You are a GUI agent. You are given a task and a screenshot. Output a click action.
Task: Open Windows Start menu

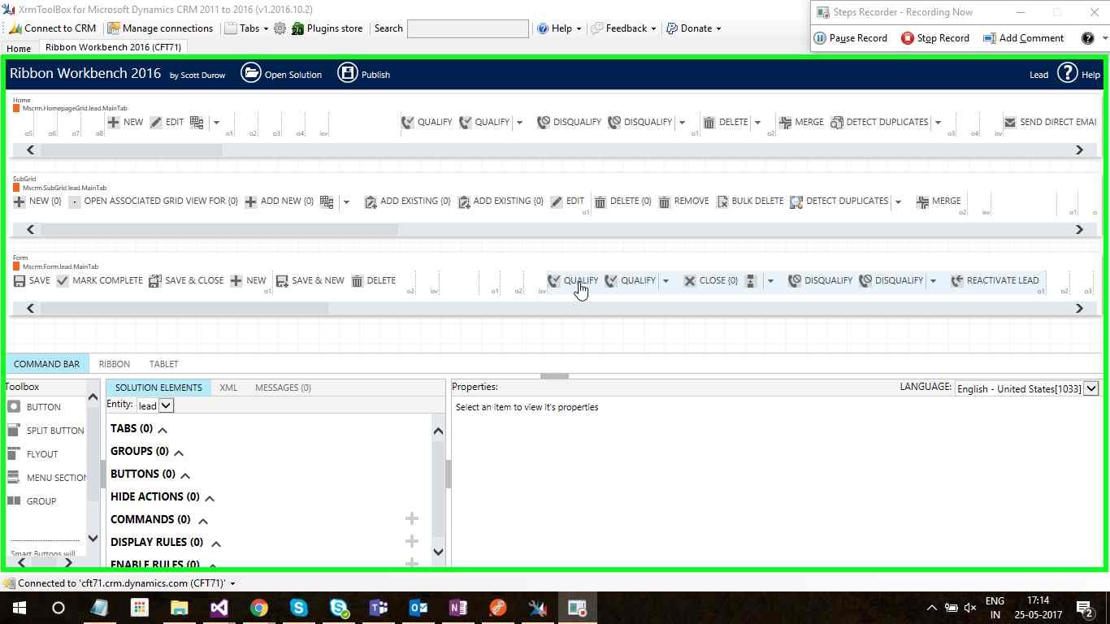click(x=20, y=608)
